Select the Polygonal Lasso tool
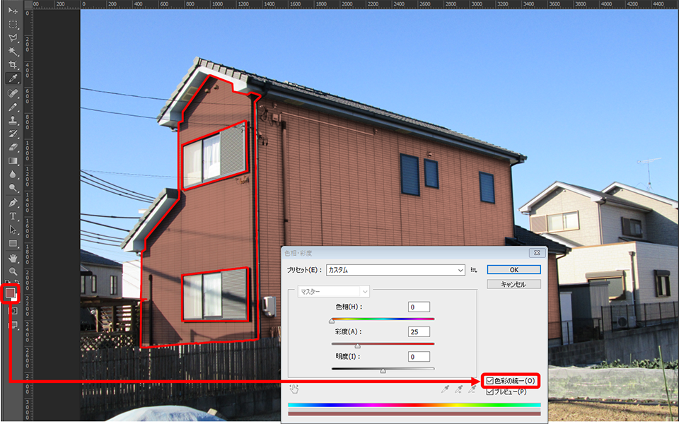The height and width of the screenshot is (424, 679). coord(13,37)
